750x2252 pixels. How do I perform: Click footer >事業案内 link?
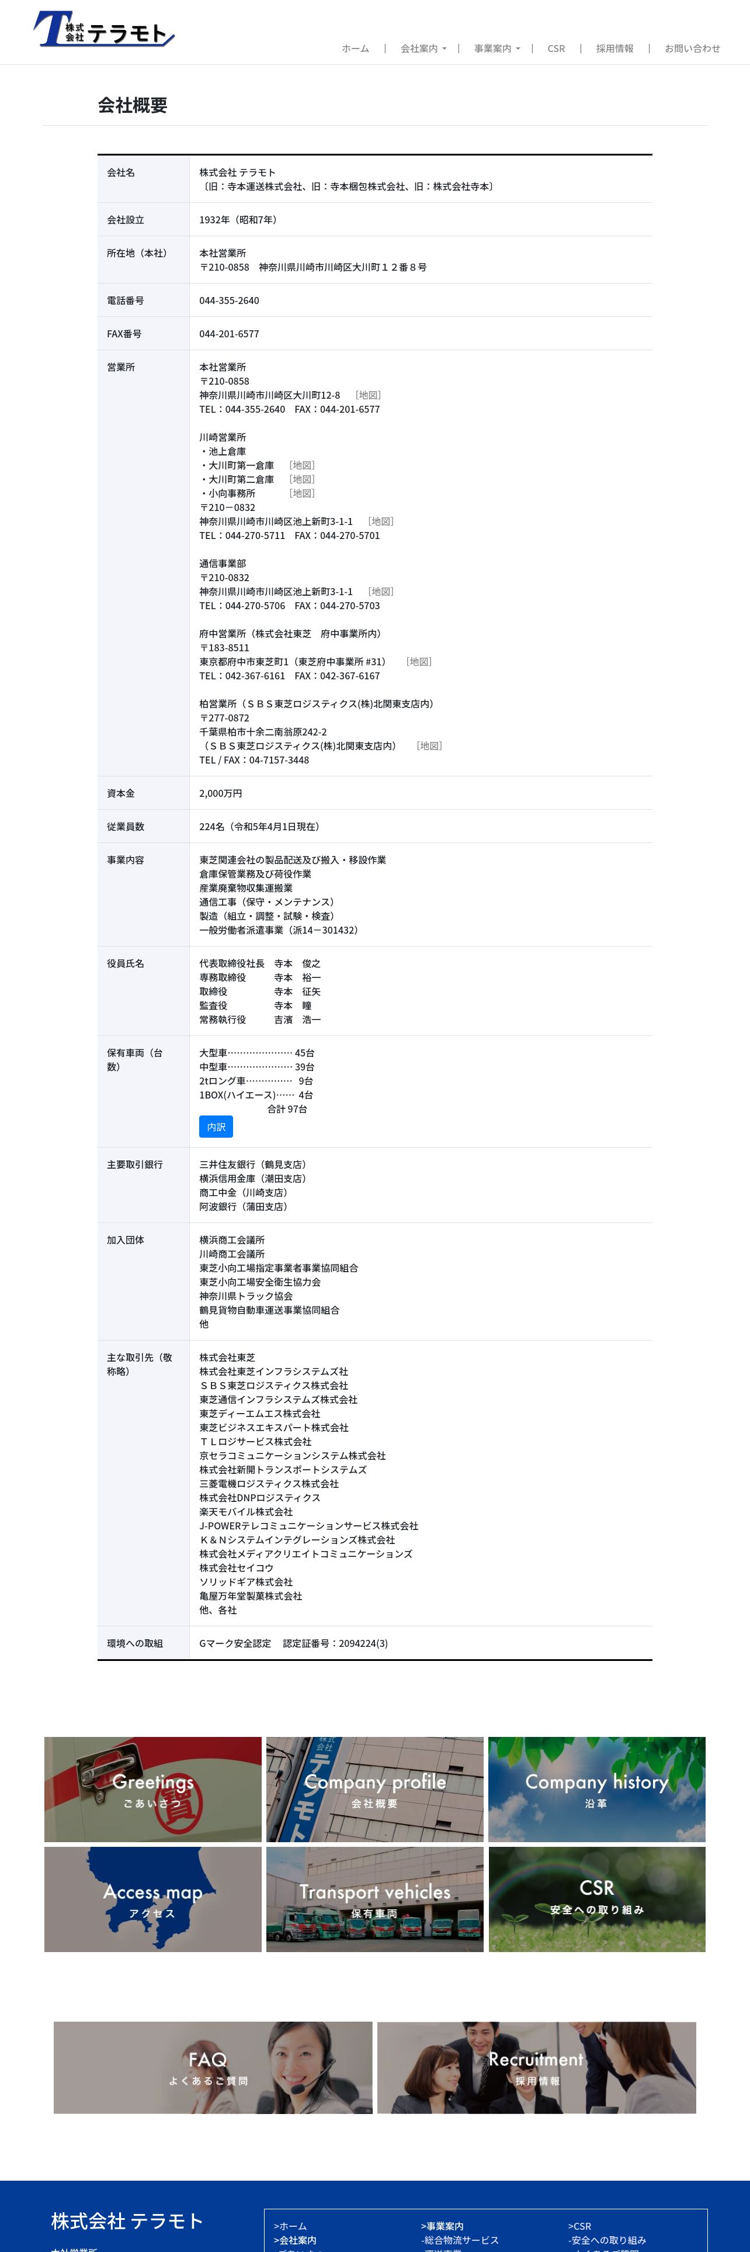442,2226
